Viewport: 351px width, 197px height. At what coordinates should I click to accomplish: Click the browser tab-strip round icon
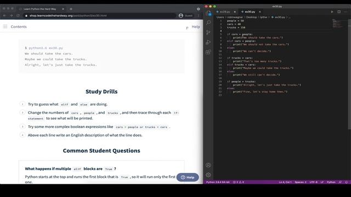[199, 9]
